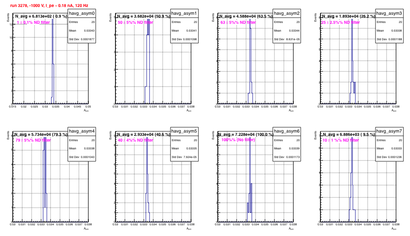The width and height of the screenshot is (410, 236).
Task: Click the Mean value 0.03333
Action: click(x=397, y=149)
